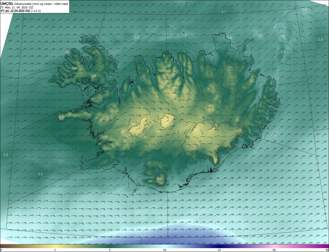Click the 10 tick on the color scale
This screenshot has width=329, height=252.
[164, 250]
